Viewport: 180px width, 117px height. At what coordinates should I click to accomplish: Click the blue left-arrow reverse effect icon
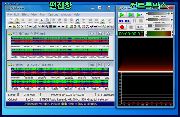click(59, 27)
